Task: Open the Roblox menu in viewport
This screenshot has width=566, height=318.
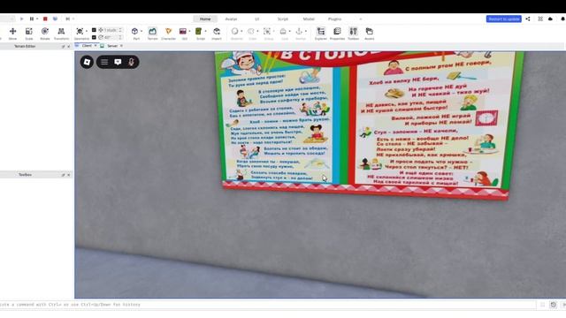Action: pos(87,62)
